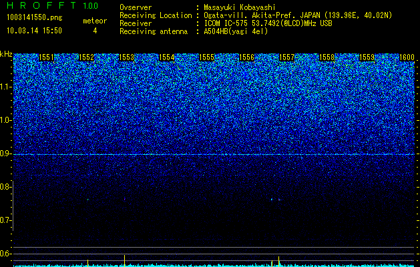Select the ICOM IC-575 53.7492 MHz USB text
420x267 pixels.
pyautogui.click(x=268, y=23)
